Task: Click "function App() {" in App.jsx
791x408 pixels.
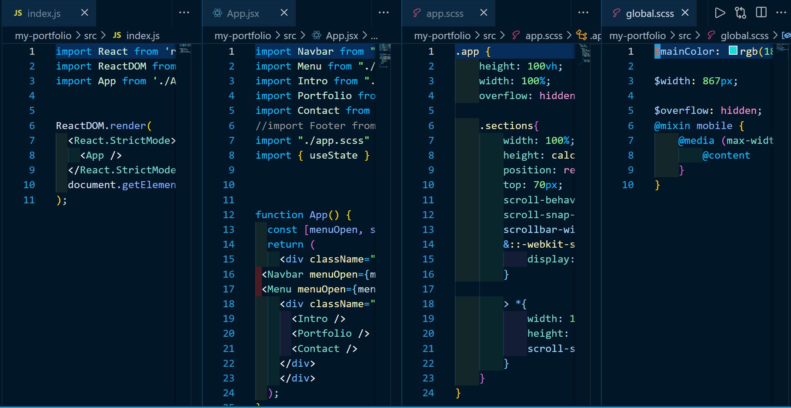Action: click(303, 215)
